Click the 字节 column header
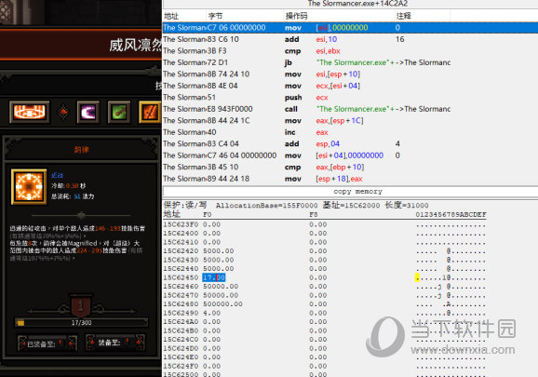 coord(215,16)
